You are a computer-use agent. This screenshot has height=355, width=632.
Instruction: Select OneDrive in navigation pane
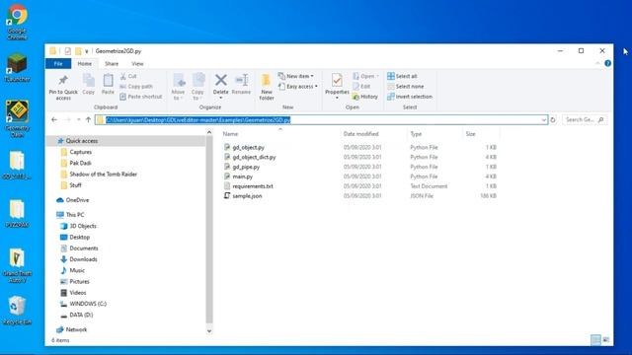click(x=77, y=200)
